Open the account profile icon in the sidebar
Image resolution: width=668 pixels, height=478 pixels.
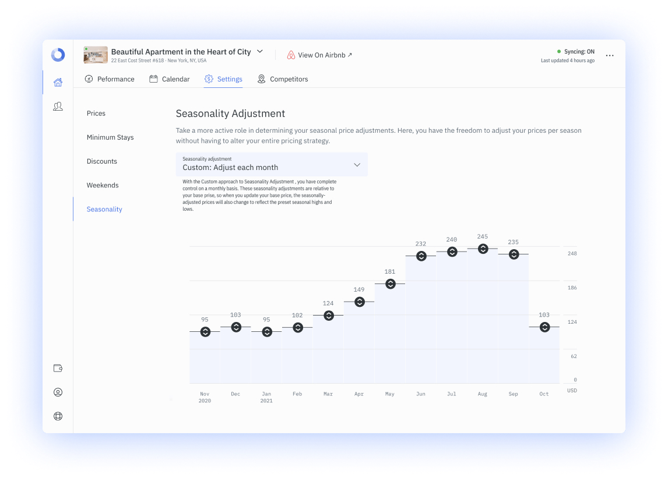click(57, 392)
